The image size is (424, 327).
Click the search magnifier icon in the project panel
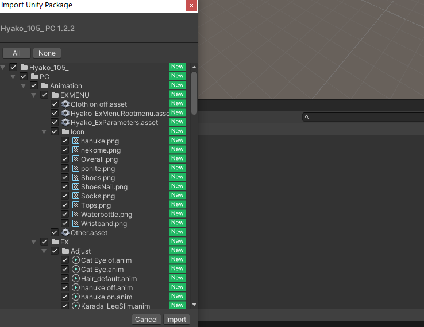point(307,117)
